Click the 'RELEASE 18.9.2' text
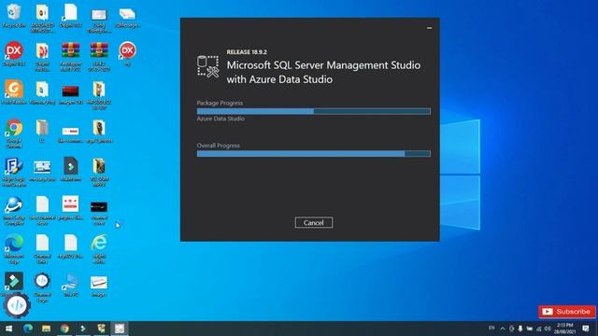The image size is (598, 336). click(x=247, y=52)
